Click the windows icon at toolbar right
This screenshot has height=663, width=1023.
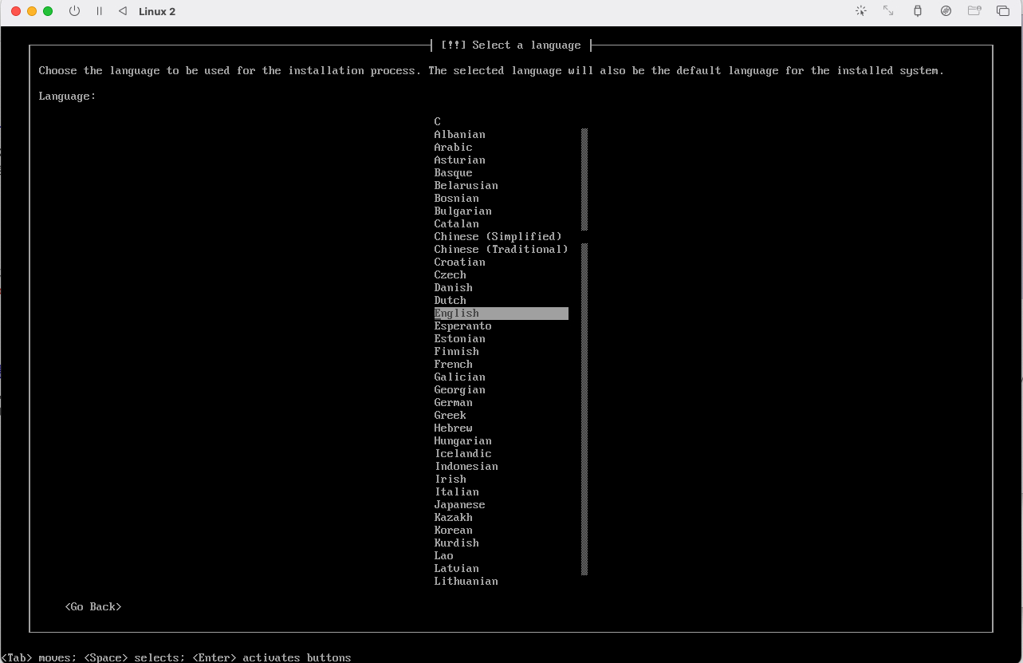pyautogui.click(x=1002, y=11)
